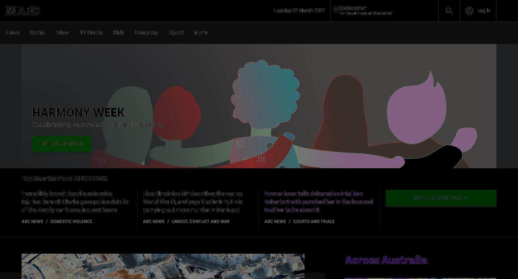Open the TV Guide menu item
This screenshot has height=279, width=518.
(91, 32)
